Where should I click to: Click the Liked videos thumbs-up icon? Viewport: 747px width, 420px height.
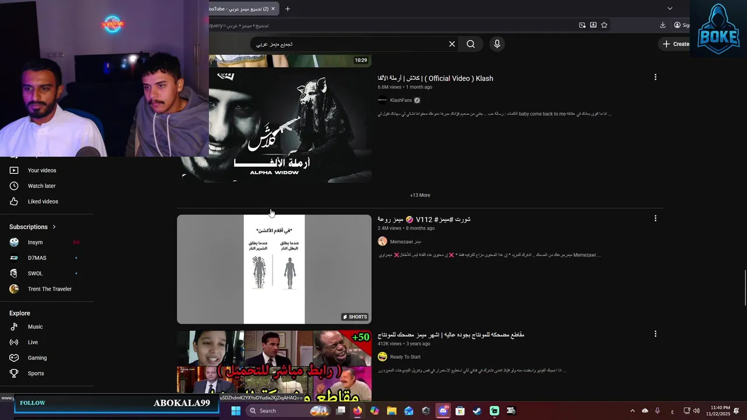[x=14, y=202]
